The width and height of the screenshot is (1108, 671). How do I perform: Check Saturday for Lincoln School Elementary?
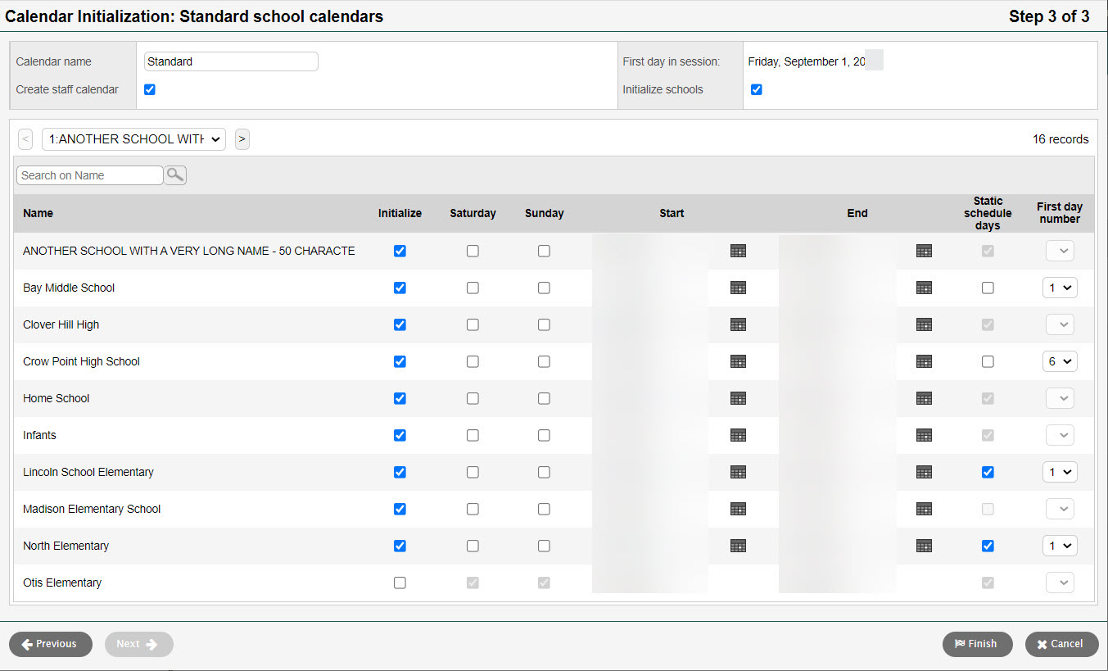pos(473,472)
